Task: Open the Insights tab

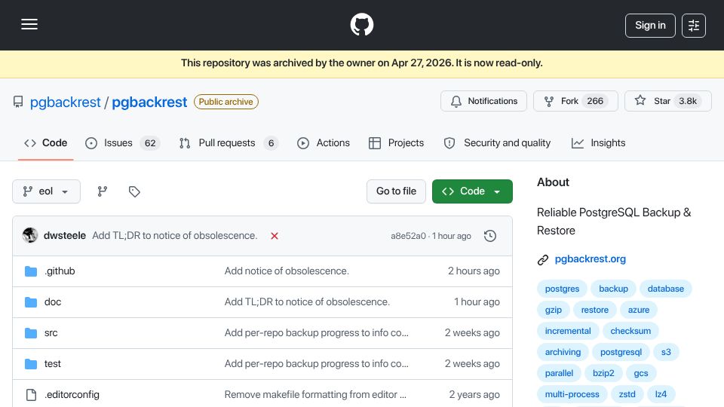Action: [x=598, y=143]
